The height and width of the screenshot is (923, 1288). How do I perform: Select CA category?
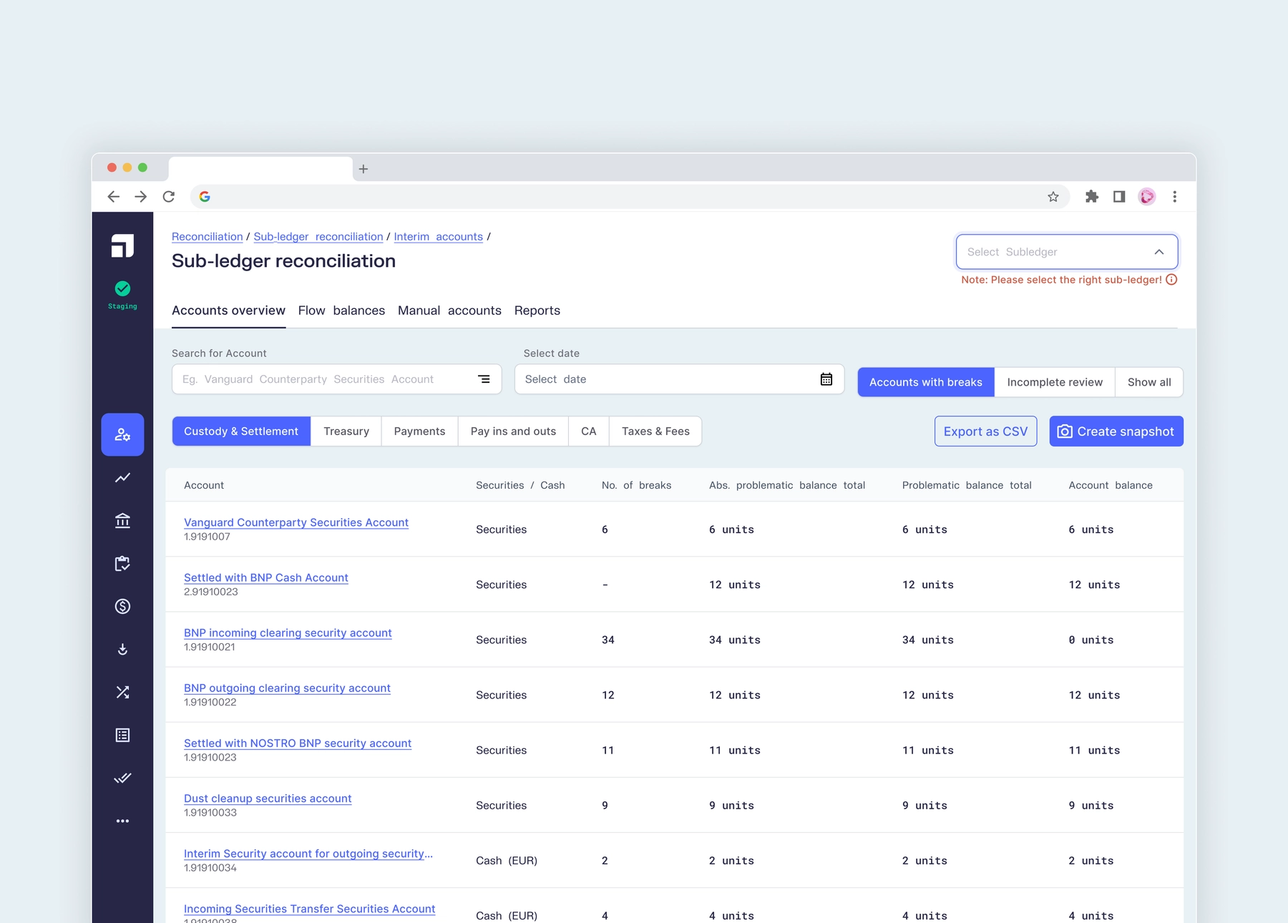tap(589, 431)
